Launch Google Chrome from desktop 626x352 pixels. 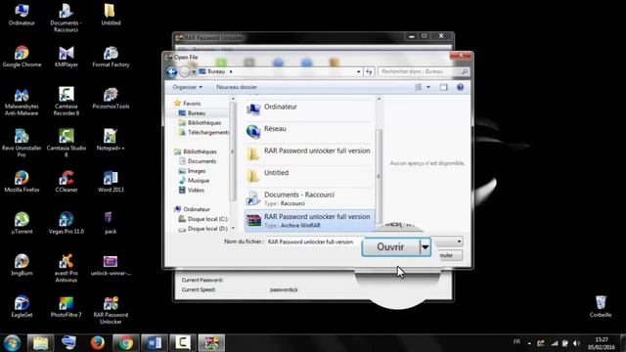click(22, 57)
